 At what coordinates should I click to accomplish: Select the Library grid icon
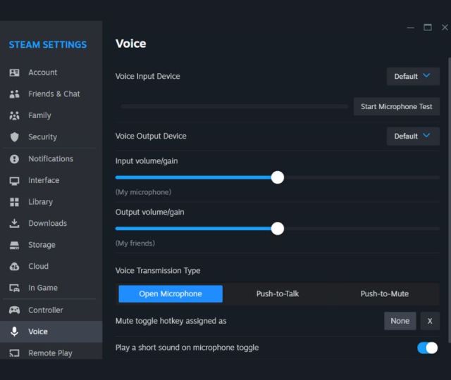(14, 202)
